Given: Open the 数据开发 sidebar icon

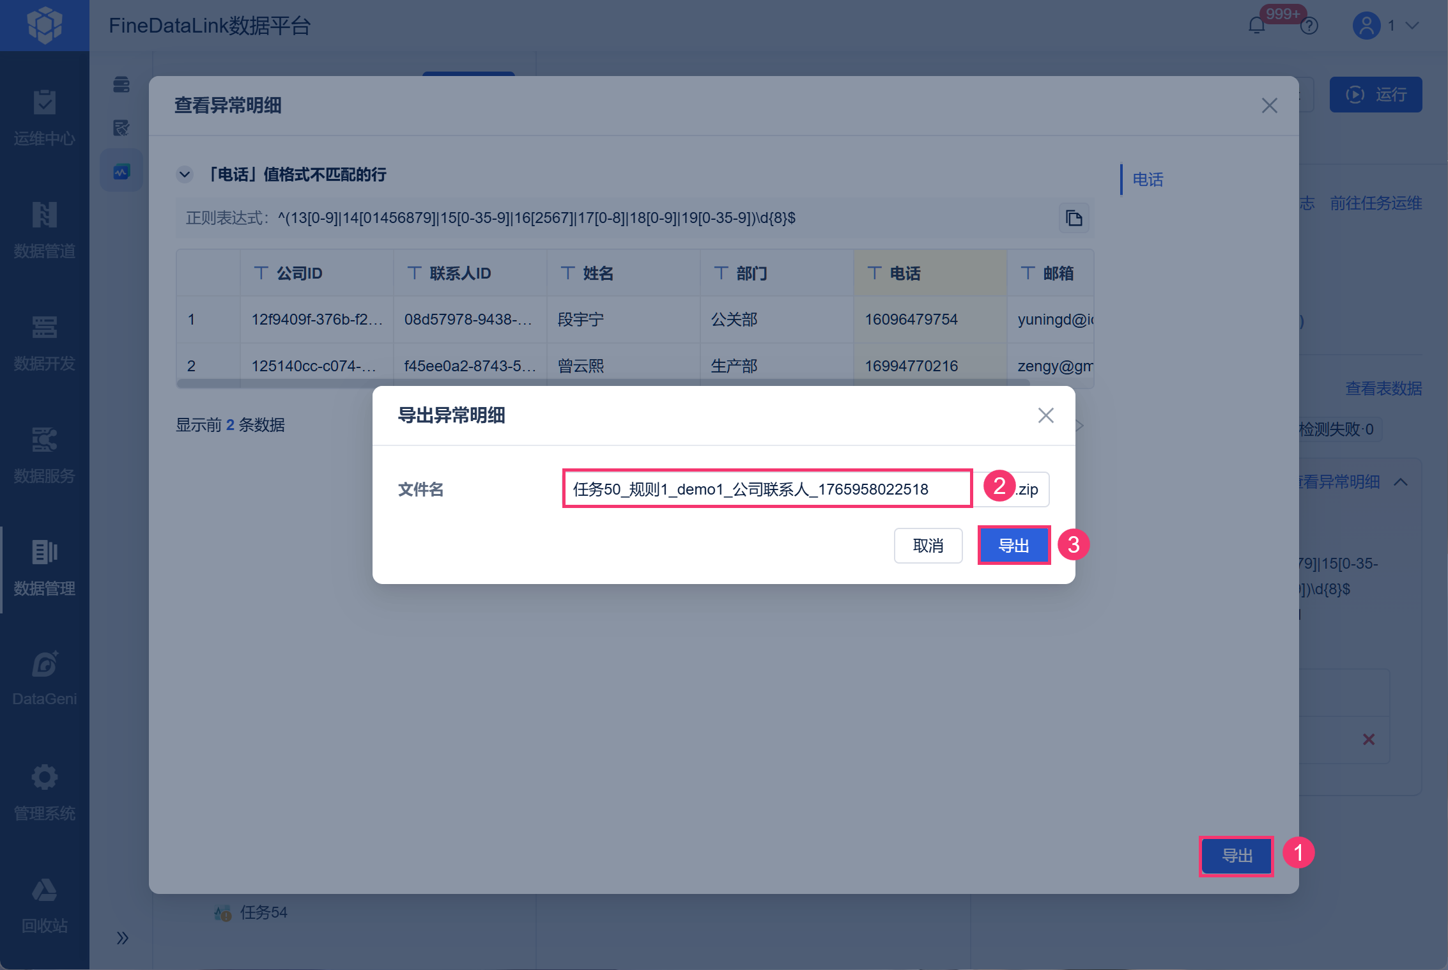Looking at the screenshot, I should [44, 327].
